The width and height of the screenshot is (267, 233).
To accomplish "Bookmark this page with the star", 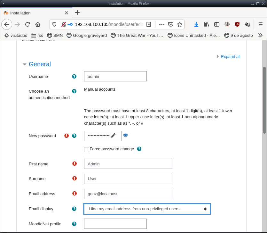I will pos(180,24).
